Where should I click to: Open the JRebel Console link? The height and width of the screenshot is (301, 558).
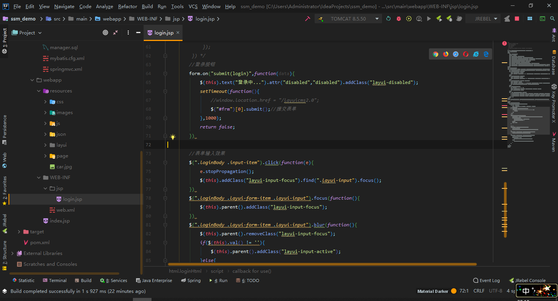tap(530, 280)
